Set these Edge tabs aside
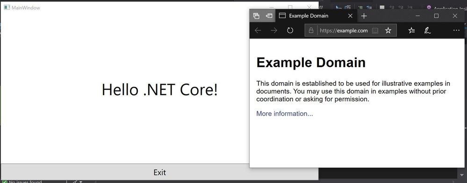 tap(269, 16)
